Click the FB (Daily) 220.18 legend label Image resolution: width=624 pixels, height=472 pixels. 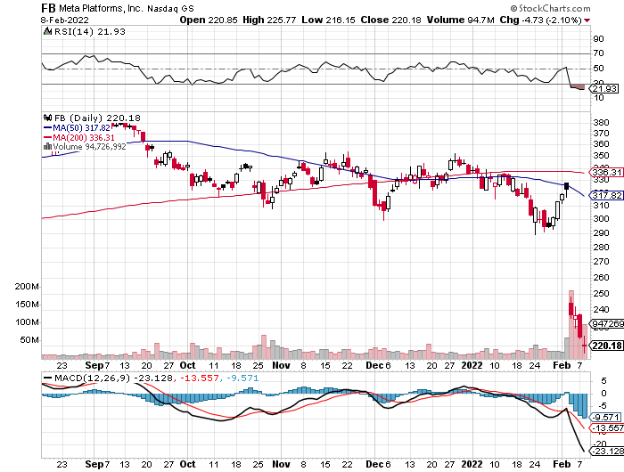click(97, 118)
